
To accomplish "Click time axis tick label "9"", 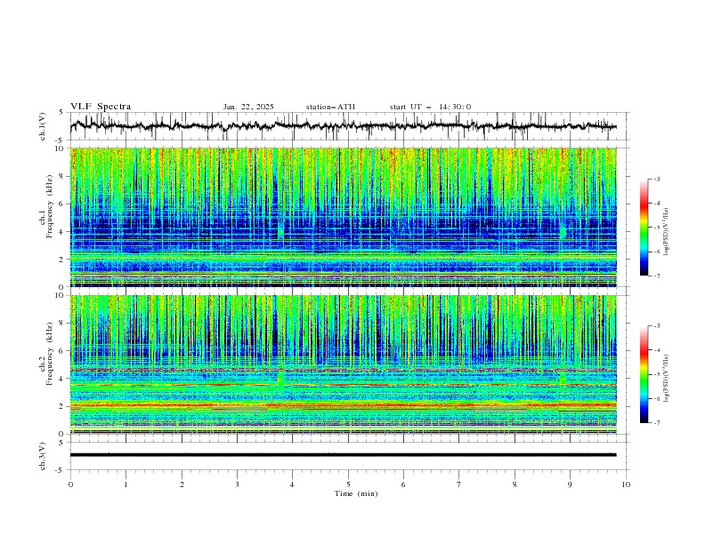I will pyautogui.click(x=570, y=484).
